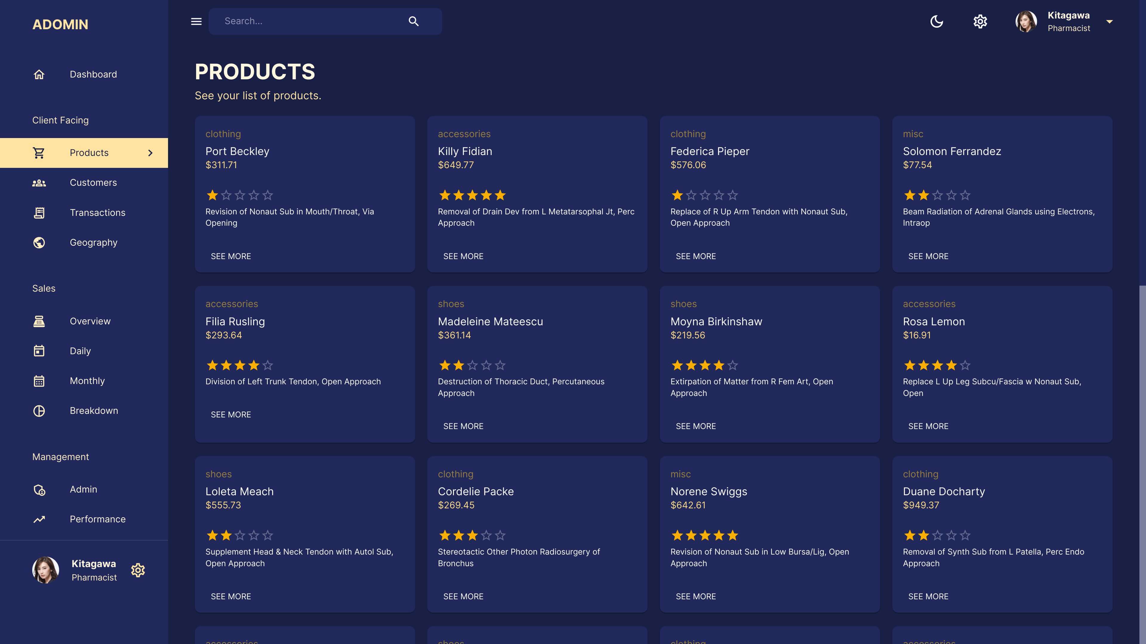Viewport: 1146px width, 644px height.
Task: Navigate to Transactions page
Action: click(x=84, y=213)
